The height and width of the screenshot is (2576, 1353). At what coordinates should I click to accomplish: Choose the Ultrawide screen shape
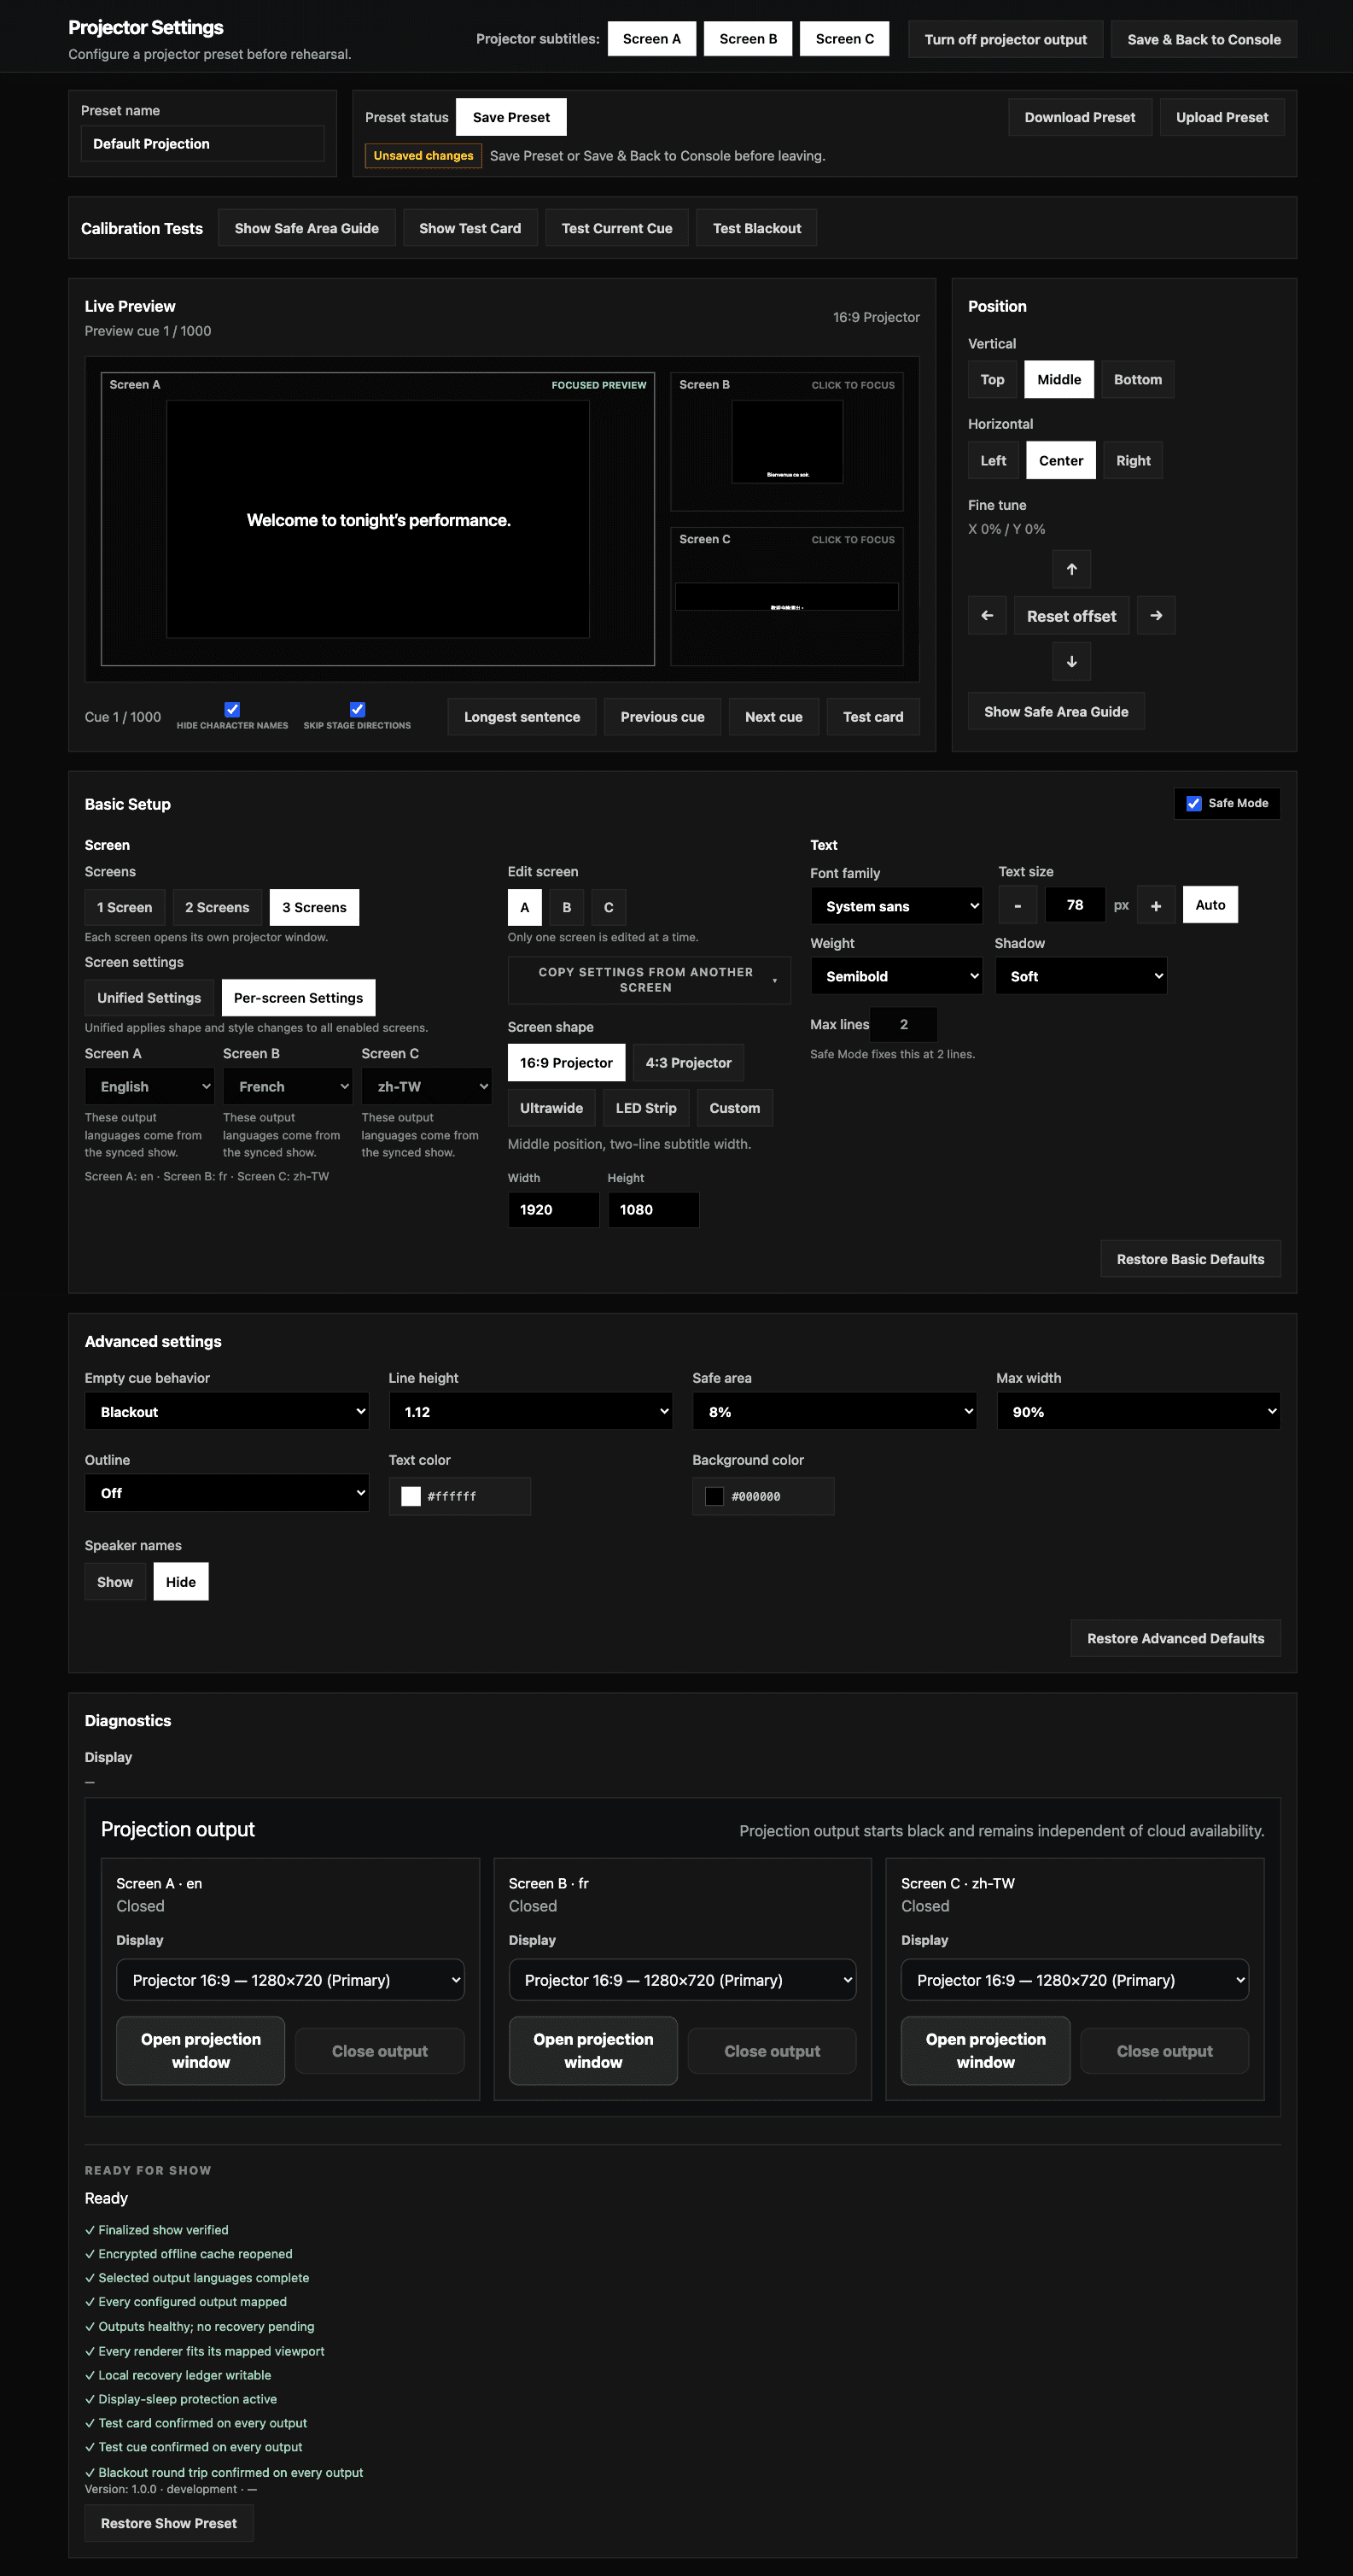551,1108
